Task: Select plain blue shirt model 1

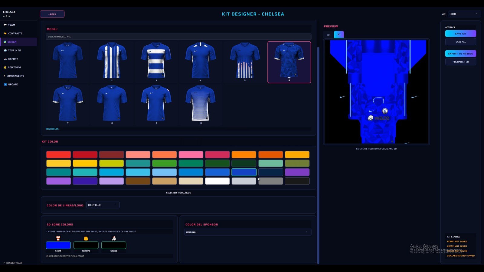Action: [x=68, y=62]
